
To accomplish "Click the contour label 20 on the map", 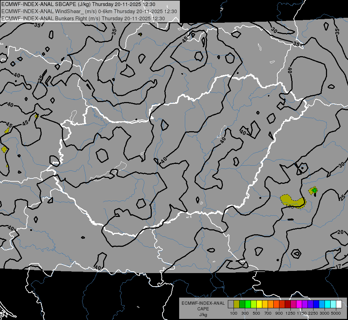I will pyautogui.click(x=341, y=232).
